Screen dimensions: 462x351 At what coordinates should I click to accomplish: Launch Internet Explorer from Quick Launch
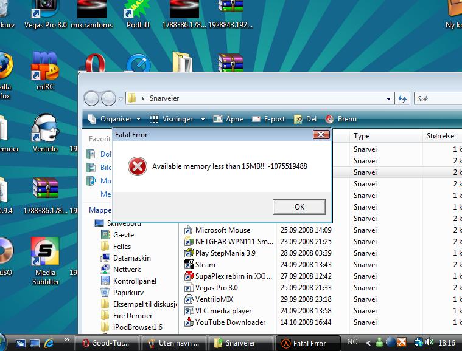[x=49, y=343]
